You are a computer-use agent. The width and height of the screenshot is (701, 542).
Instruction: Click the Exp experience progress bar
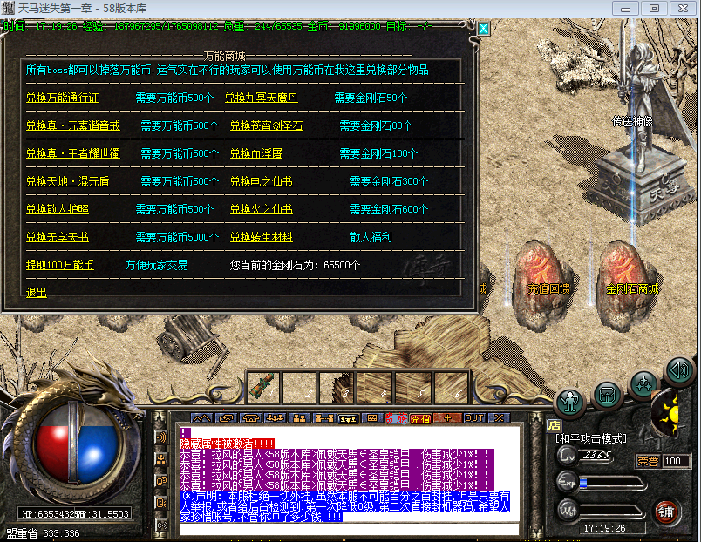(x=612, y=483)
